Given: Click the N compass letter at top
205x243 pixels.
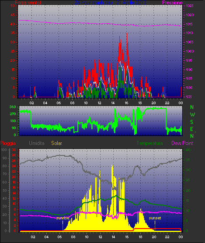Looking at the screenshot, I should click(192, 107).
